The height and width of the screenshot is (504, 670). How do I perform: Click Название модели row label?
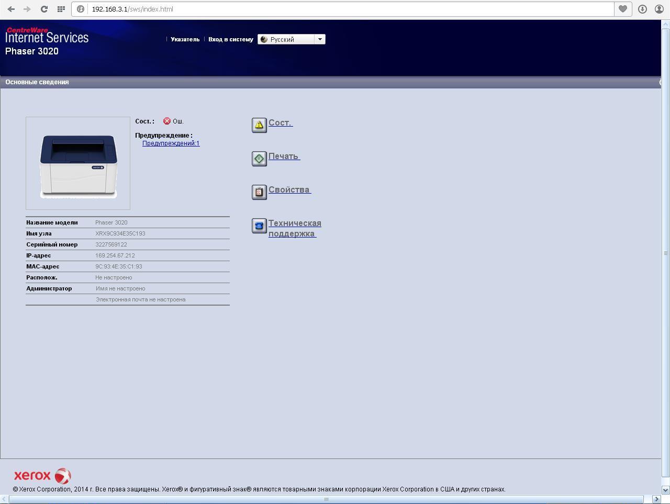(x=52, y=222)
